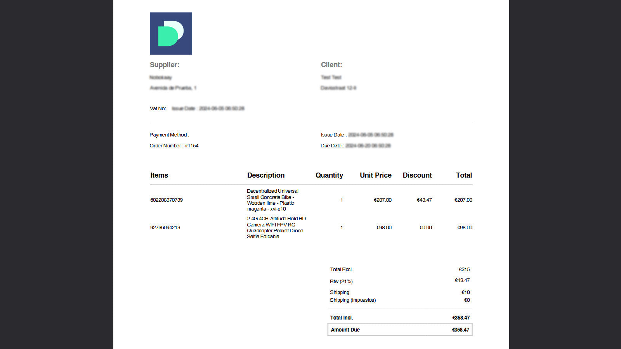Screen dimensions: 621x349
Task: Click the client name Test Test
Action: point(331,77)
